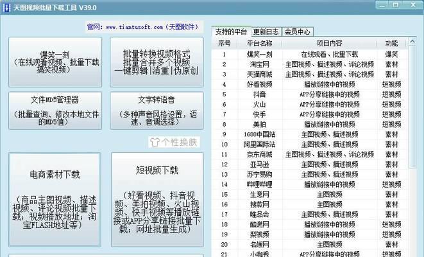The width and height of the screenshot is (424, 257).
Task: Open 短视频下载 module
Action: 157,200
